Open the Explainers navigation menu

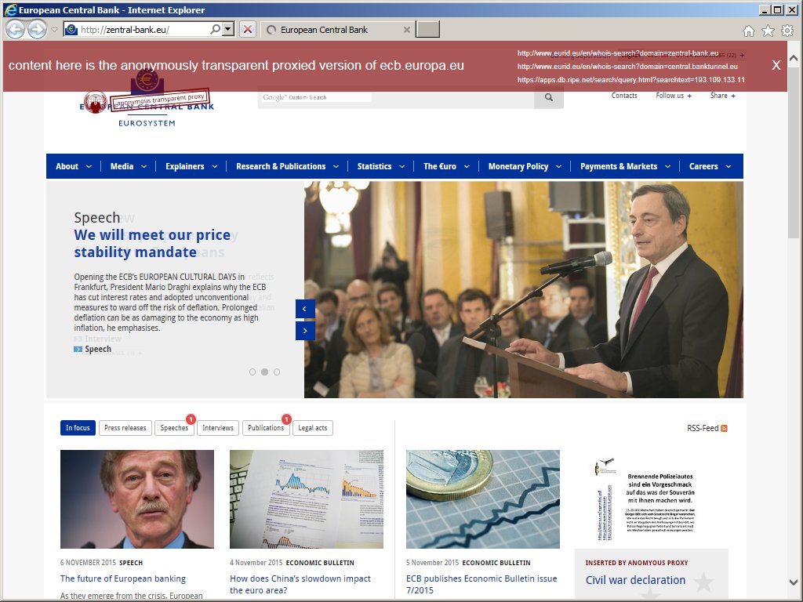tap(191, 166)
